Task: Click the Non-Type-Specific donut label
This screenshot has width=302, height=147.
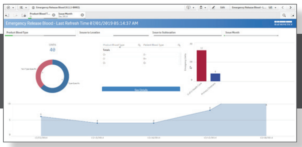Action: pos(28,69)
